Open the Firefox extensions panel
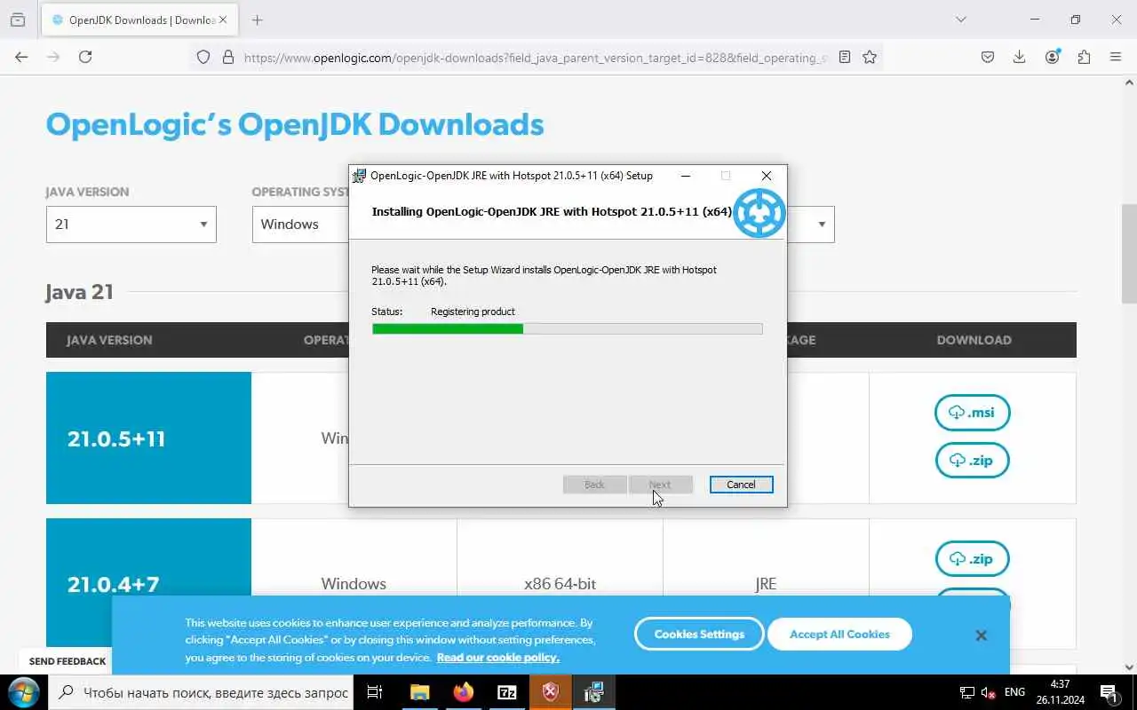 1084,57
